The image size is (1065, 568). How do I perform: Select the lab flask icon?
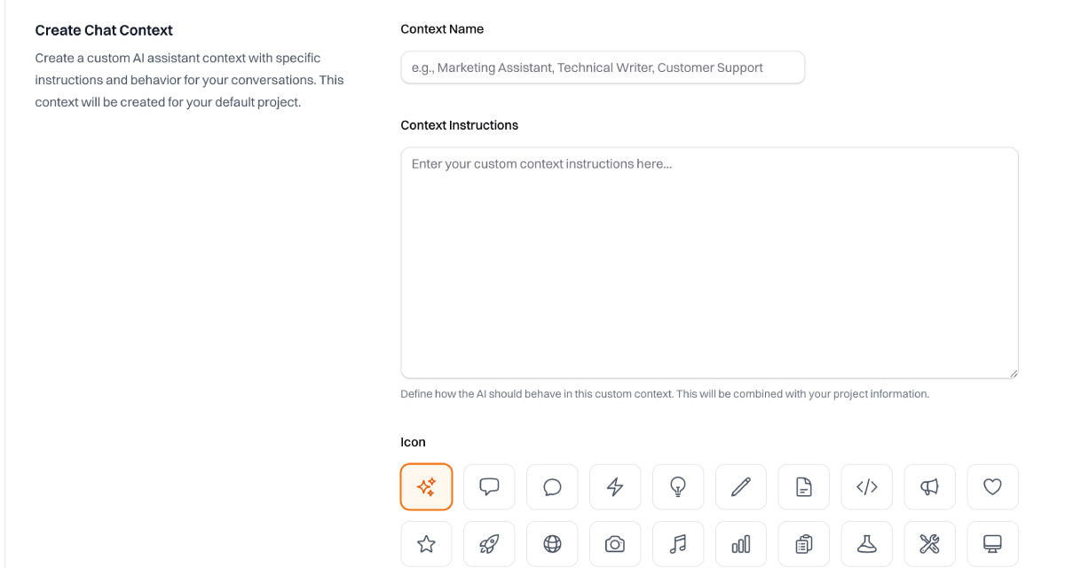(867, 544)
